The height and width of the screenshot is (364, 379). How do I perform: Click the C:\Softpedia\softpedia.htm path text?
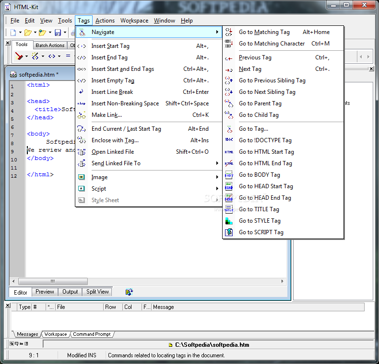(212, 345)
